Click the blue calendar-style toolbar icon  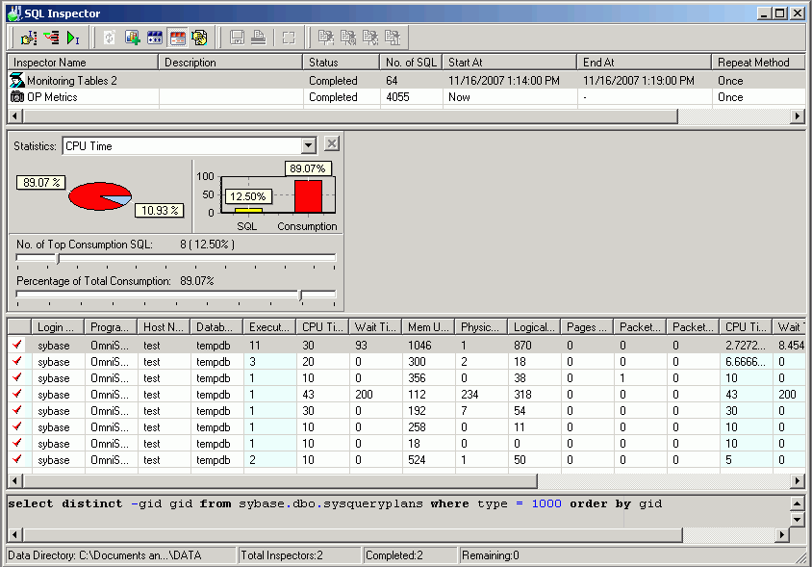pyautogui.click(x=154, y=38)
